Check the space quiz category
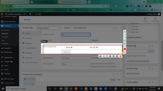 point(129,26)
